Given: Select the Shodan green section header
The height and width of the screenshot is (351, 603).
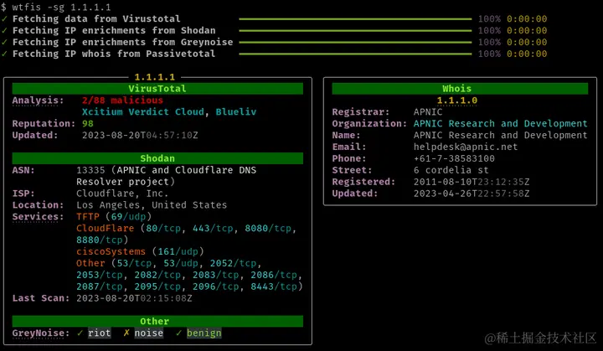Looking at the screenshot, I should 157,158.
